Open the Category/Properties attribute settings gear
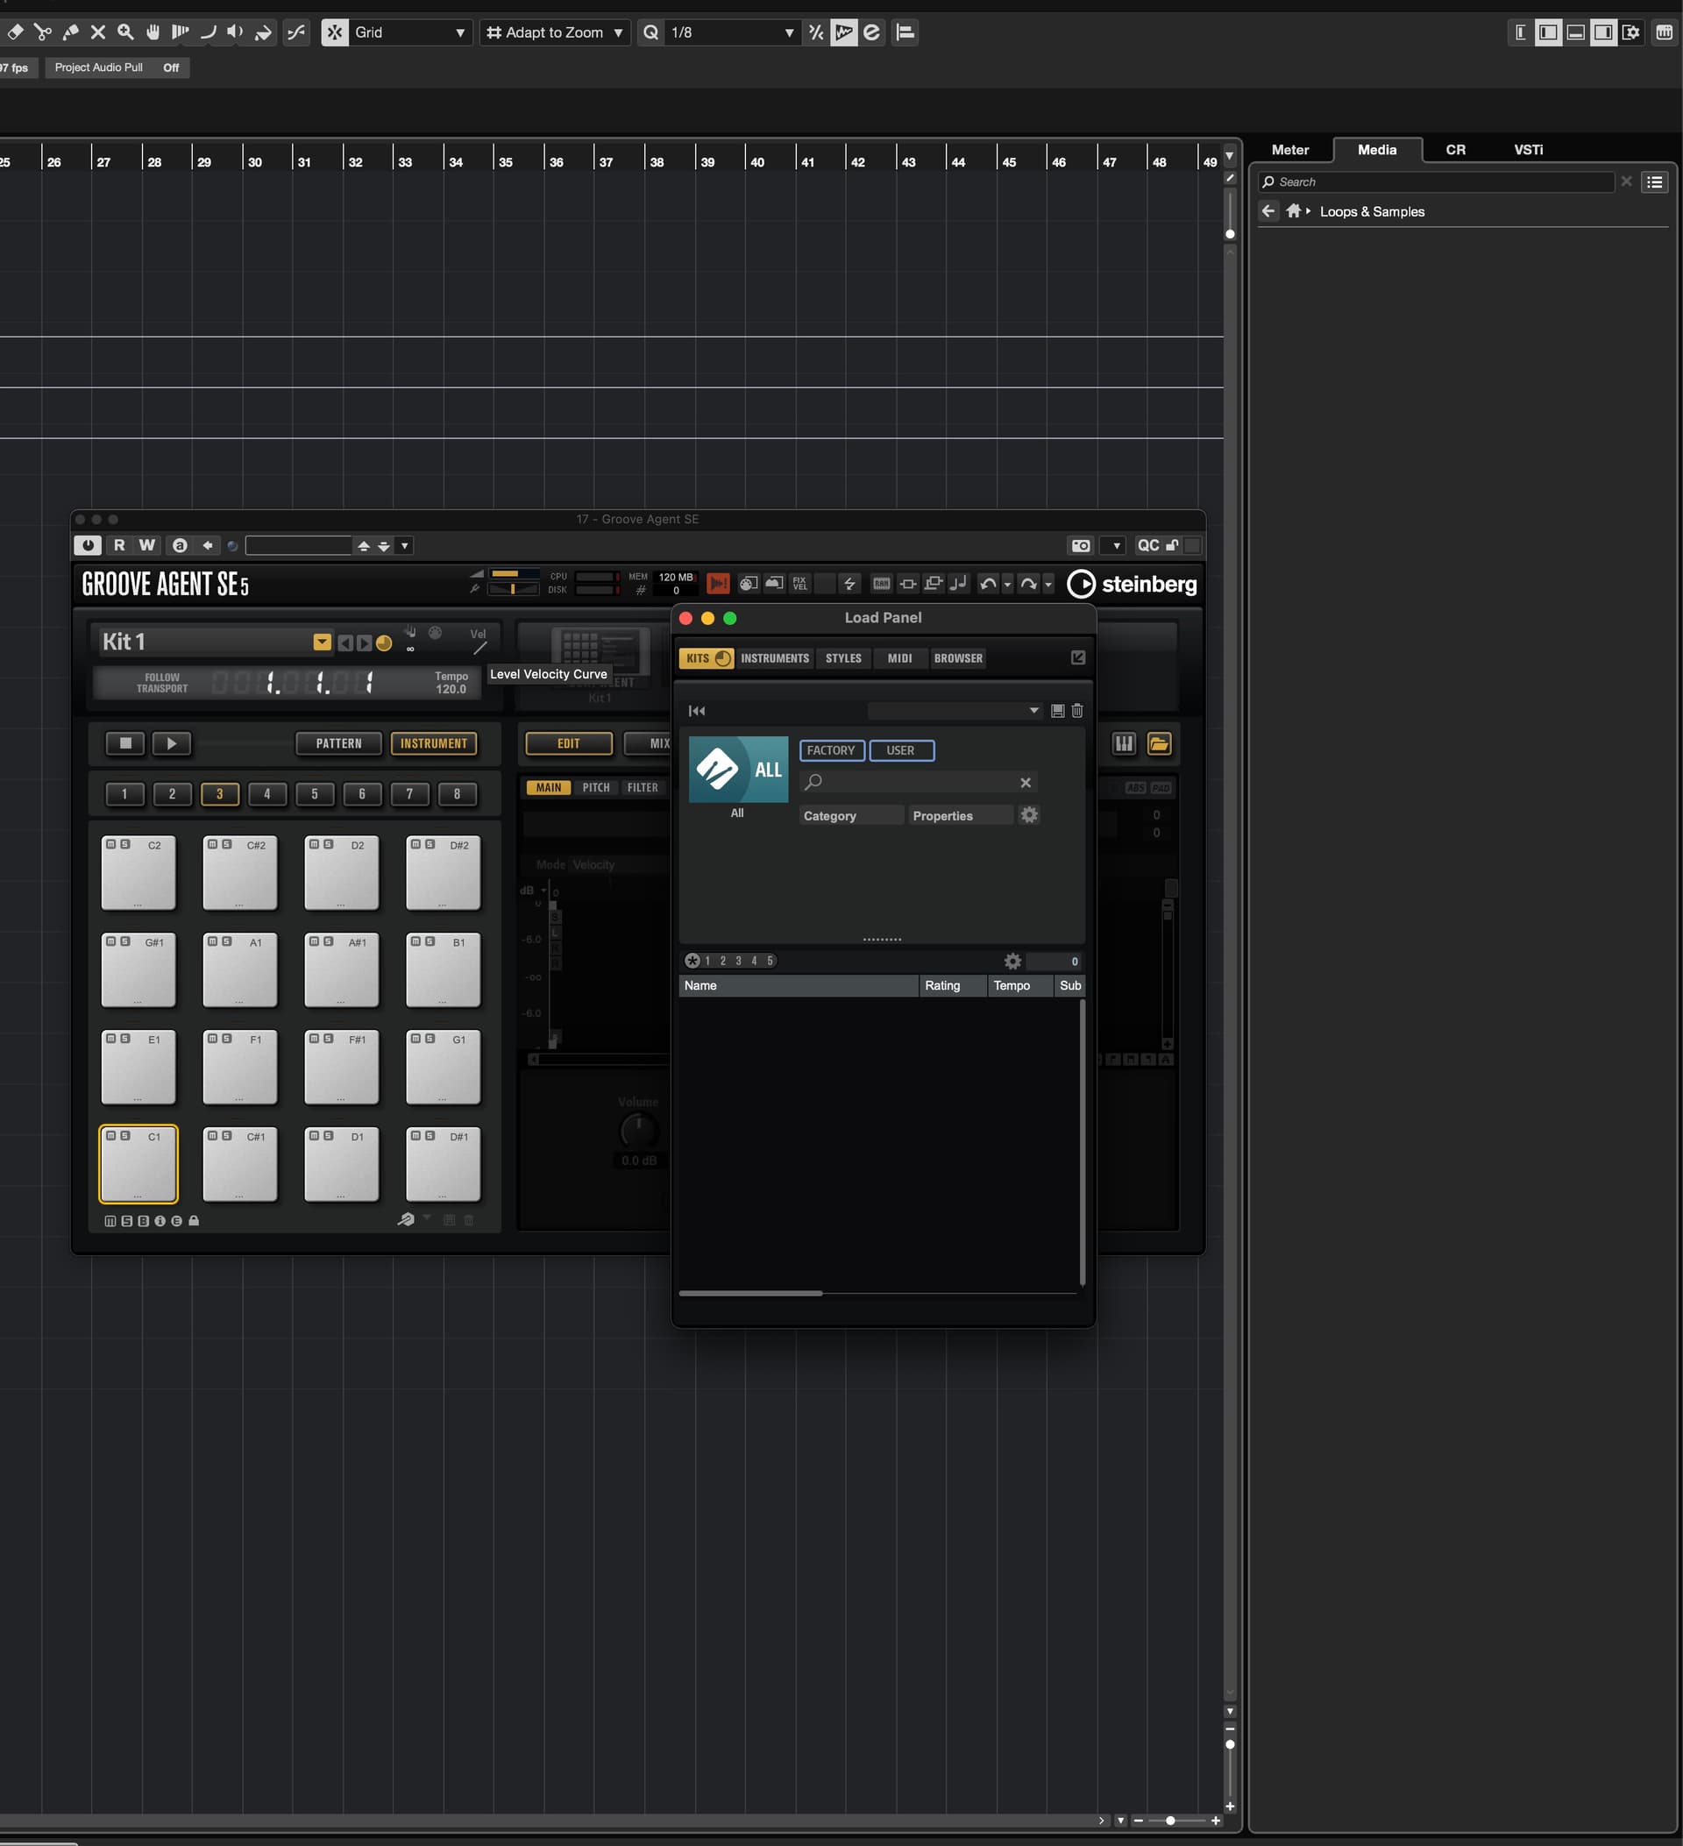The image size is (1683, 1846). click(x=1029, y=815)
